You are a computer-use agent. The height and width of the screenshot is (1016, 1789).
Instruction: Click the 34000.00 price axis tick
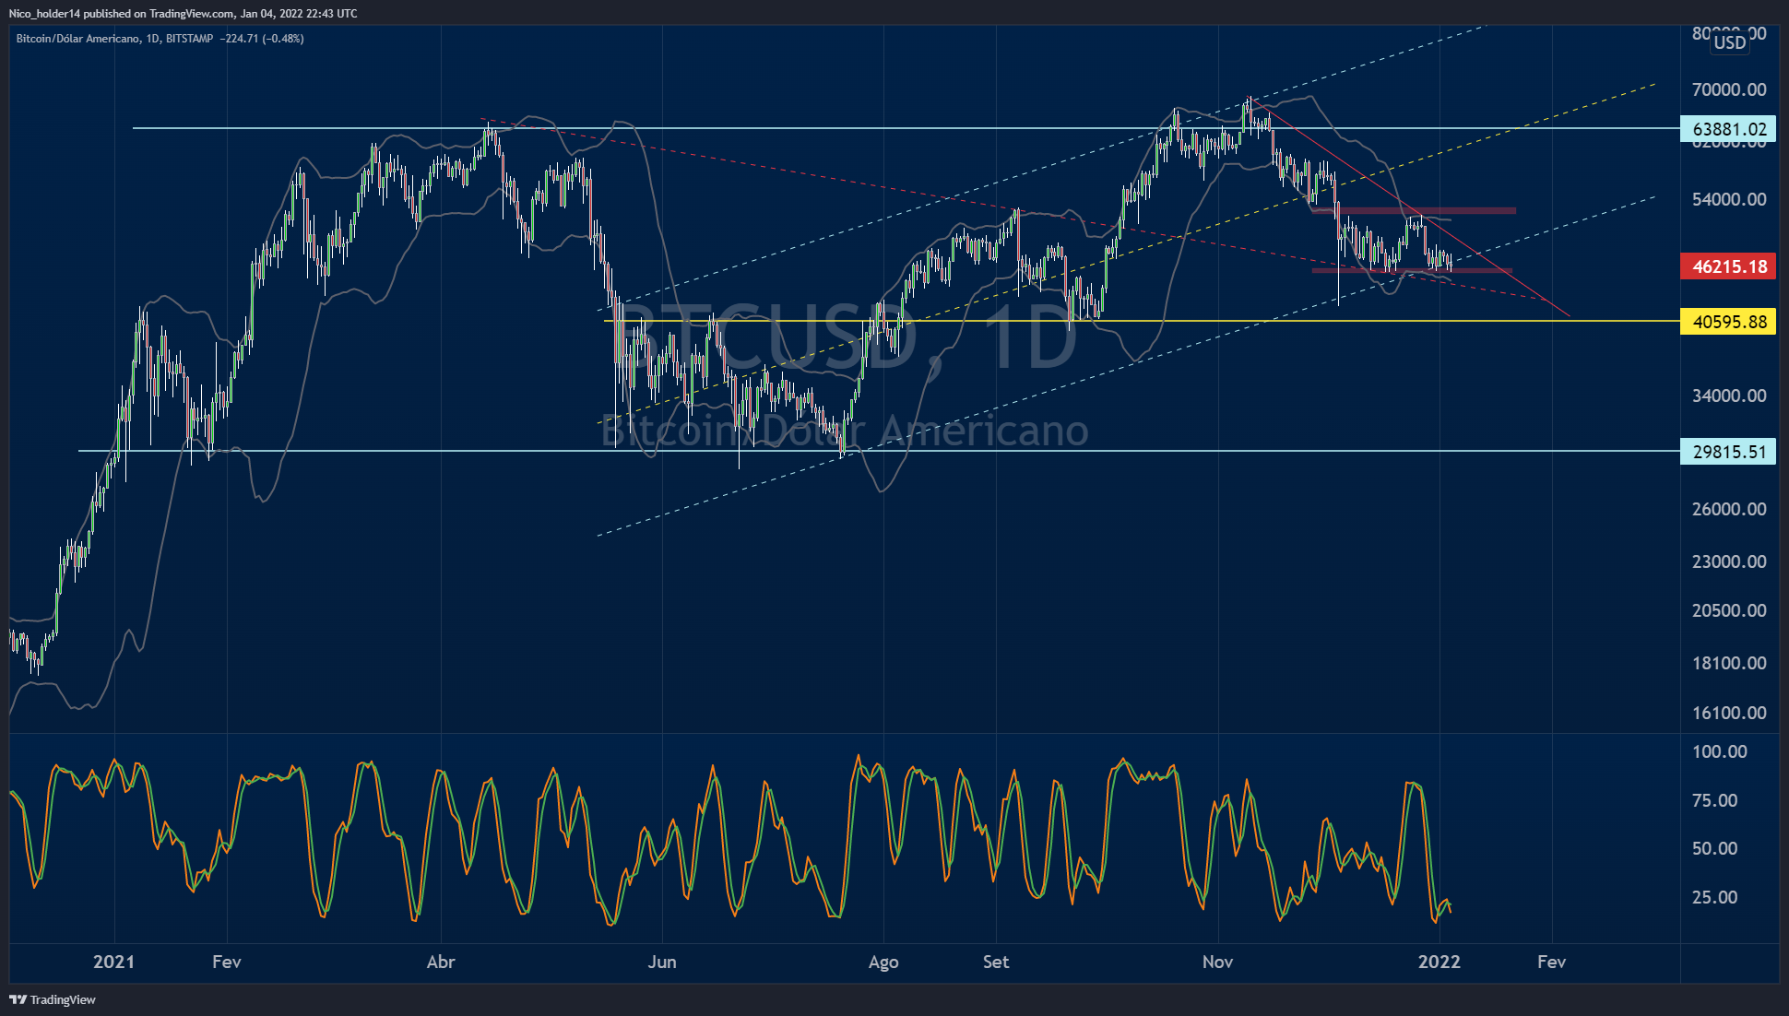pos(1729,396)
